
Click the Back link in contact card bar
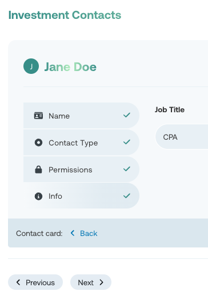pyautogui.click(x=89, y=233)
